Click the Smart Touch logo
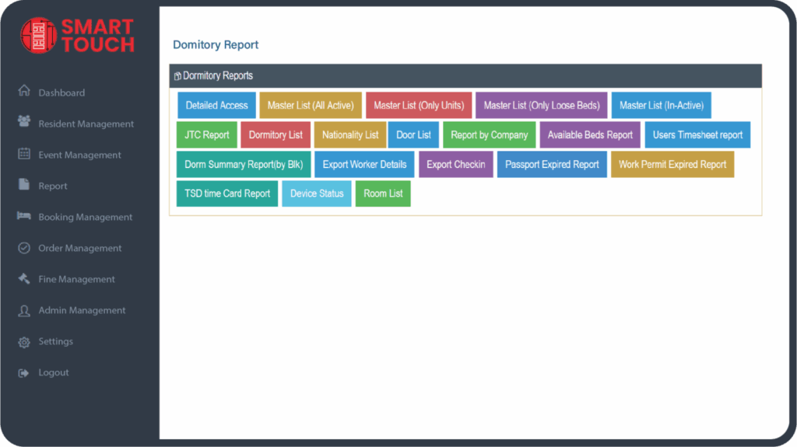 [77, 36]
